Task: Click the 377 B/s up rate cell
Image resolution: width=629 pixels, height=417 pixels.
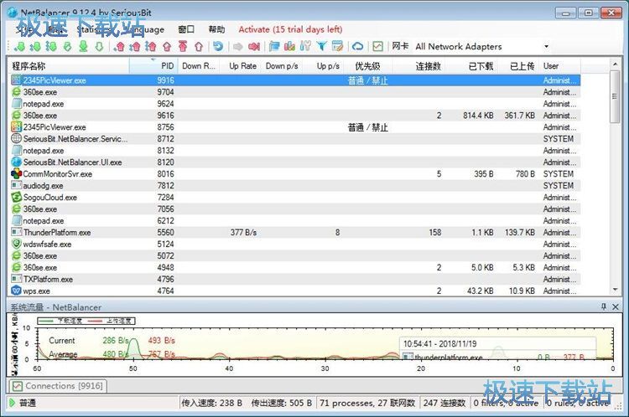Action: (x=243, y=232)
